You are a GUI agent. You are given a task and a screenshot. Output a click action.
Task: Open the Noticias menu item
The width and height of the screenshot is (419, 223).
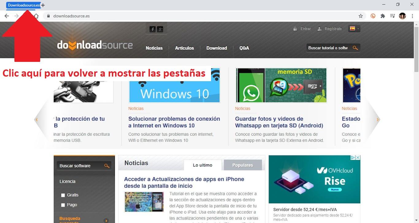coord(154,48)
